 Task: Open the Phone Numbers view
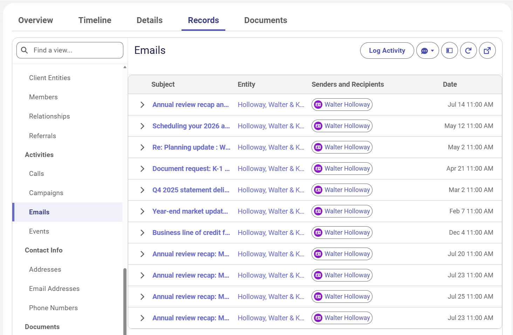pos(53,308)
